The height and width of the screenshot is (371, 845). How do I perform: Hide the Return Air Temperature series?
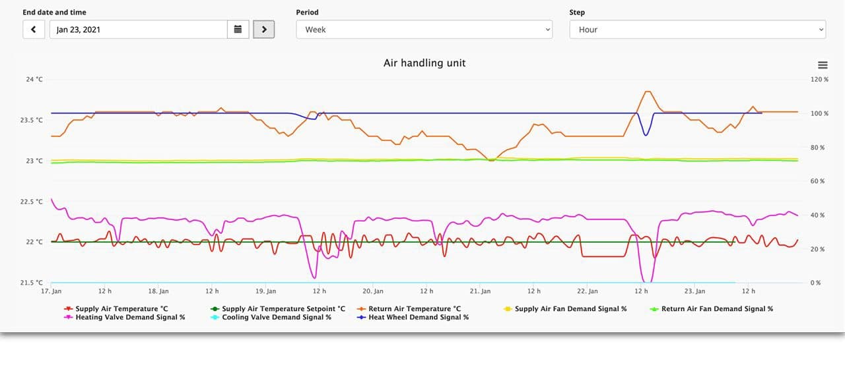point(415,308)
